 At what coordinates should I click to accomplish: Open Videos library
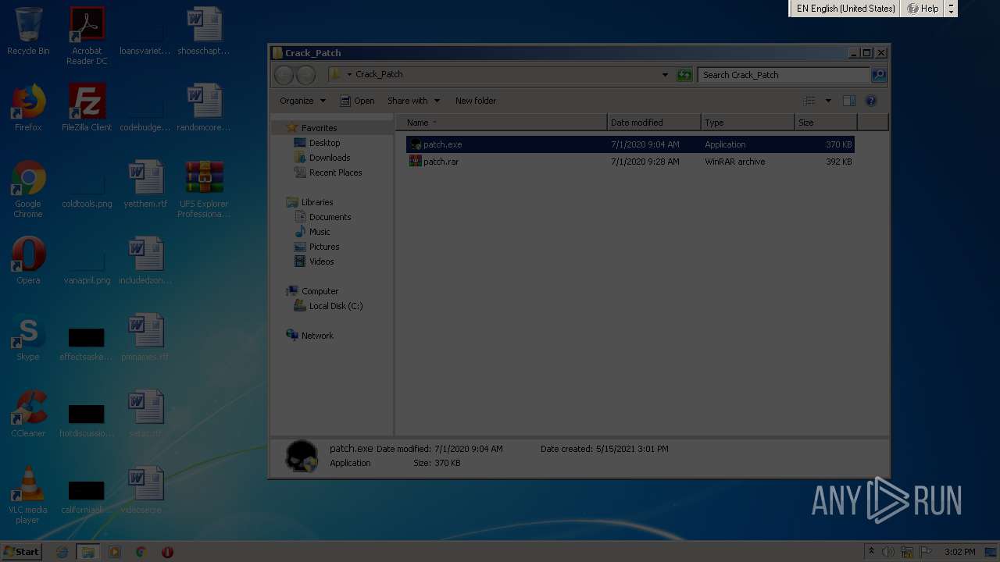[321, 261]
